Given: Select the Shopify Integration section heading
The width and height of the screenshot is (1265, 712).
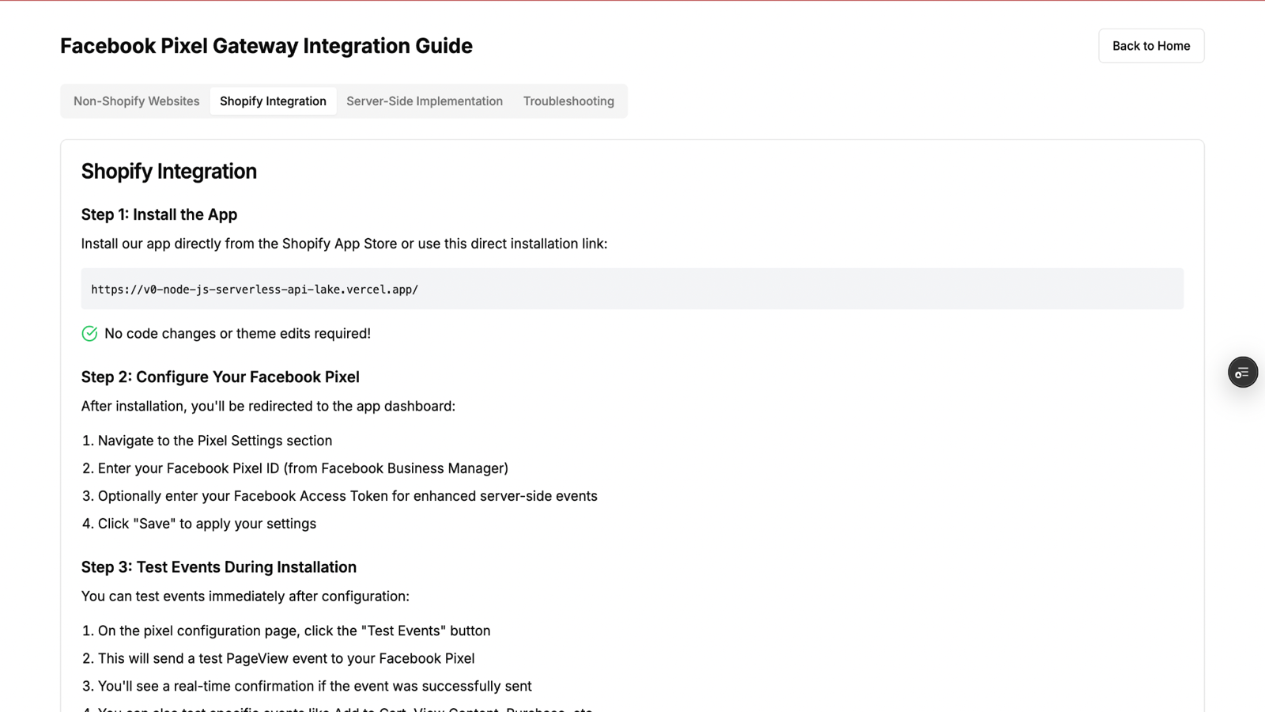Looking at the screenshot, I should point(168,171).
